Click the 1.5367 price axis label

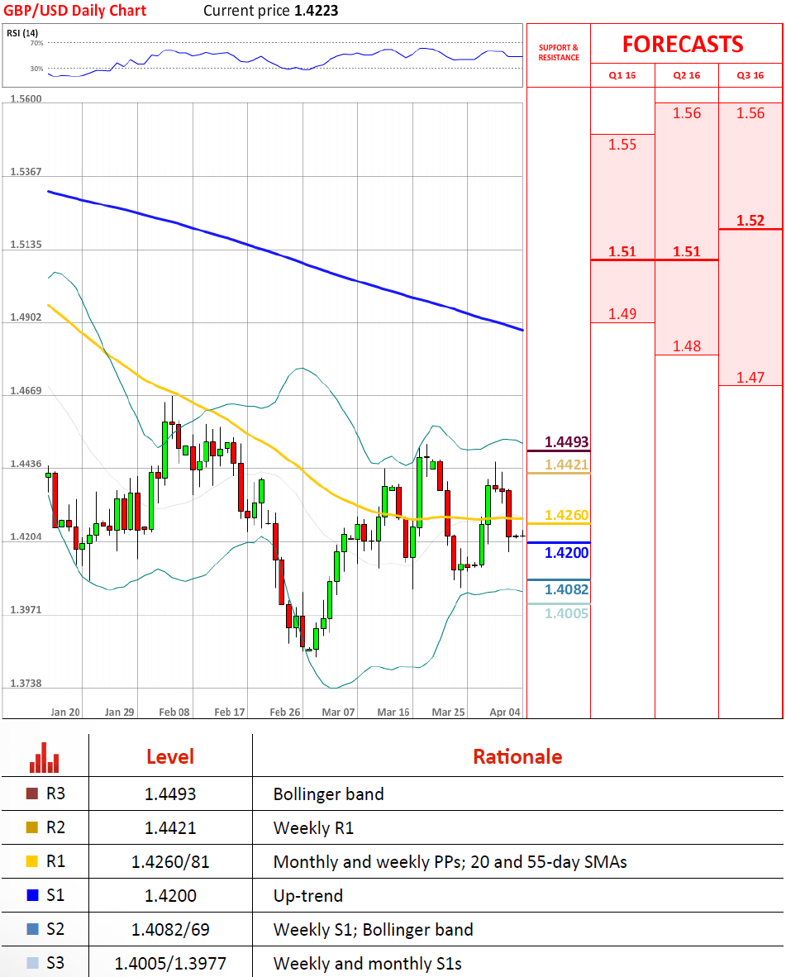click(26, 172)
